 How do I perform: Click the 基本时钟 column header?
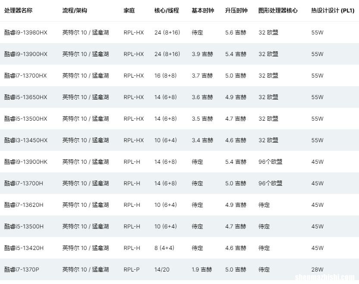203,10
